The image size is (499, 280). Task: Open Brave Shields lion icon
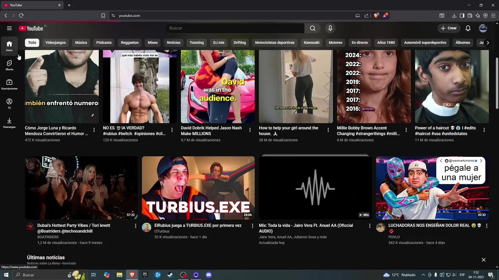point(376,16)
